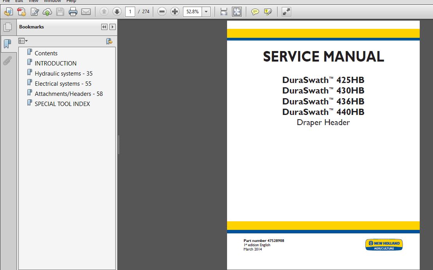Open the Attachments paperclip panel icon
Image resolution: width=433 pixels, height=270 pixels.
[x=7, y=60]
